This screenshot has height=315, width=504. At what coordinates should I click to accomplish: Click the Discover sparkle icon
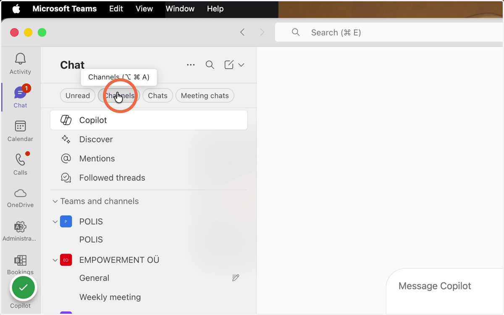[66, 139]
